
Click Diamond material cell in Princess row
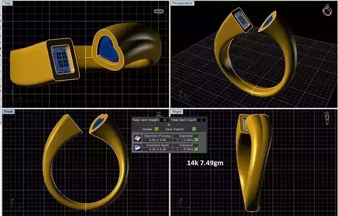point(186,136)
